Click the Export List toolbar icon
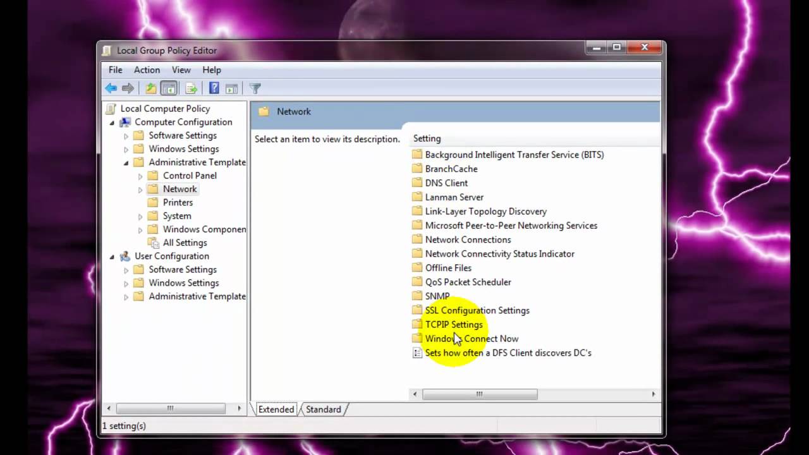This screenshot has width=809, height=455. tap(192, 88)
